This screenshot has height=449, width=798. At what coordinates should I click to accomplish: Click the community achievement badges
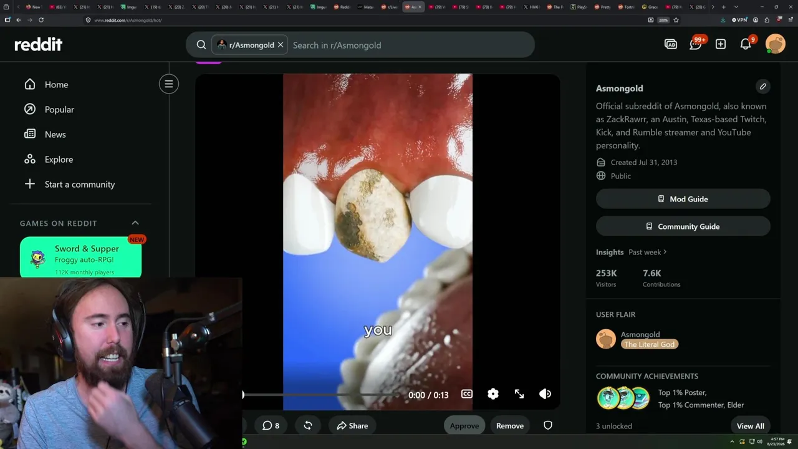pos(624,398)
